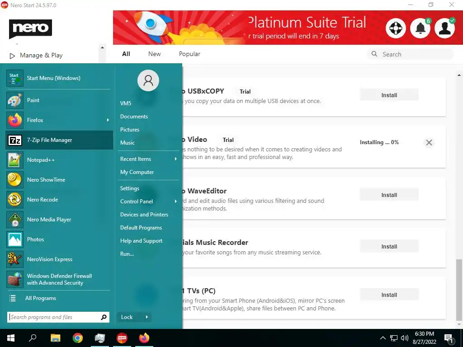Open the clock and date flyout
The width and height of the screenshot is (463, 347).
pyautogui.click(x=424, y=338)
